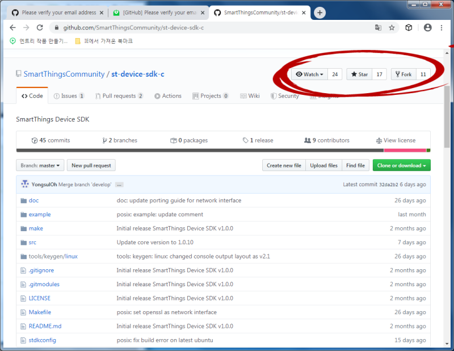Open the IE bookmarks folder in bookmarks bar
Image resolution: width=454 pixels, height=351 pixels.
point(104,41)
